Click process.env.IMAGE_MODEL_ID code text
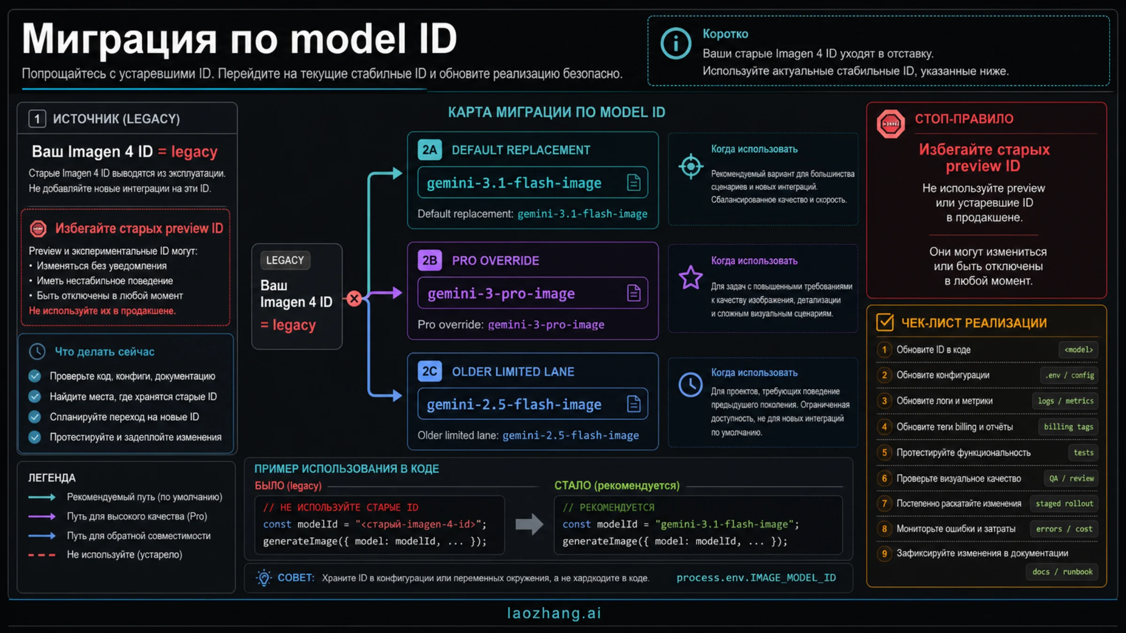Viewport: 1126px width, 633px height. pos(756,578)
